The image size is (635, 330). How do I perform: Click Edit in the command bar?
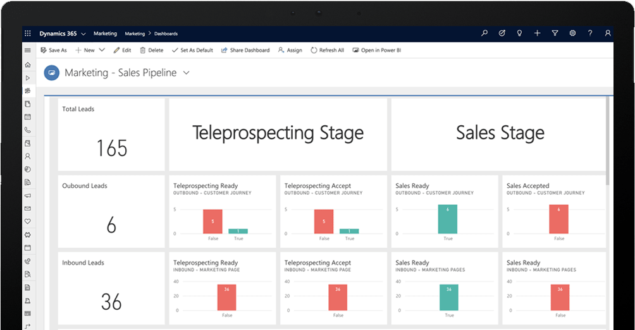(x=122, y=50)
